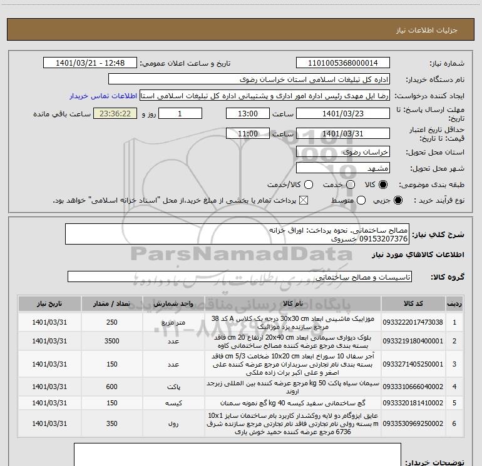The height and width of the screenshot is (466, 482).
Task: Click the رول unit cell
Action: [x=173, y=423]
